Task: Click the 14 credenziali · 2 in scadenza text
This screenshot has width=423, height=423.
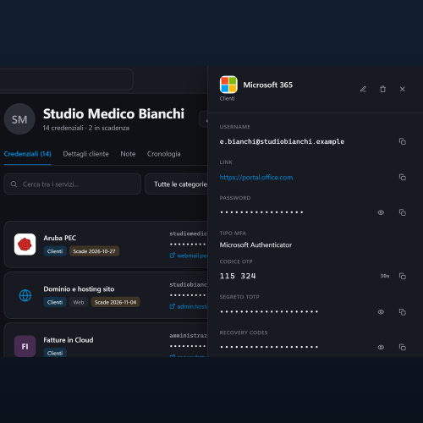Action: coord(86,128)
